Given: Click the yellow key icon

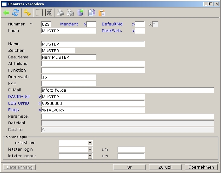Looking at the screenshot, I should (x=27, y=13).
